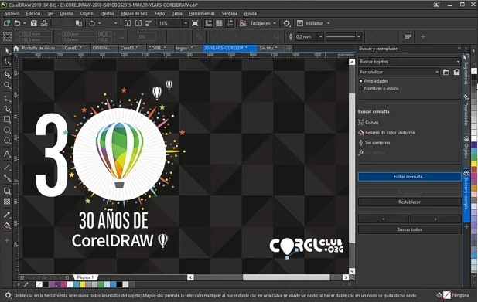Select the Parallel Dimension line tool
Screen dimensions: 478x302
click(x=7, y=167)
